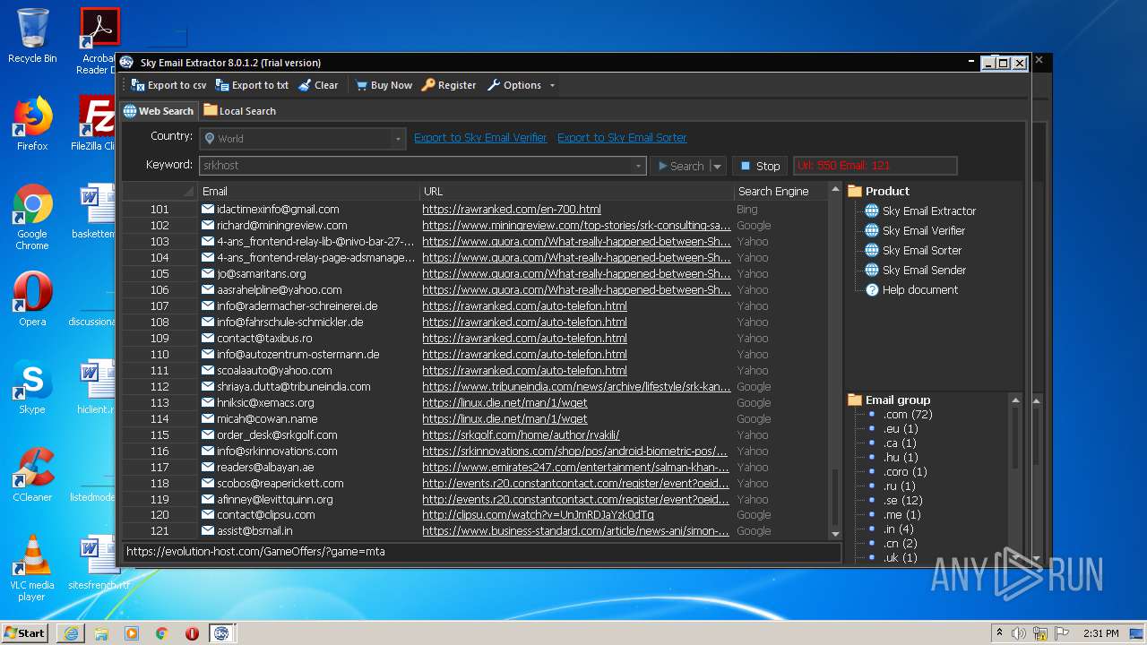This screenshot has height=645, width=1147.
Task: Open Sky Email Sorter product entry
Action: coord(912,251)
